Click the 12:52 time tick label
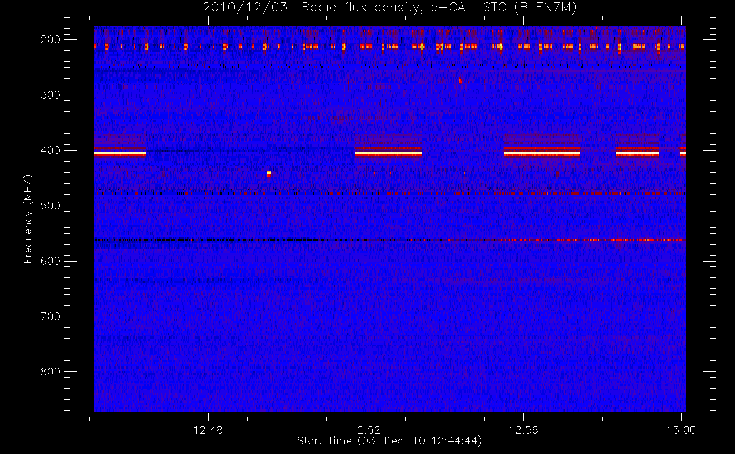This screenshot has width=735, height=454. coord(366,430)
